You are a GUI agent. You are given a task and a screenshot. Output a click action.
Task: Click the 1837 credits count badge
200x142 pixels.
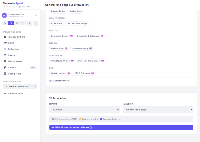click(x=33, y=68)
